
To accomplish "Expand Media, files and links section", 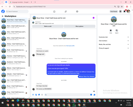I will 114,44.
